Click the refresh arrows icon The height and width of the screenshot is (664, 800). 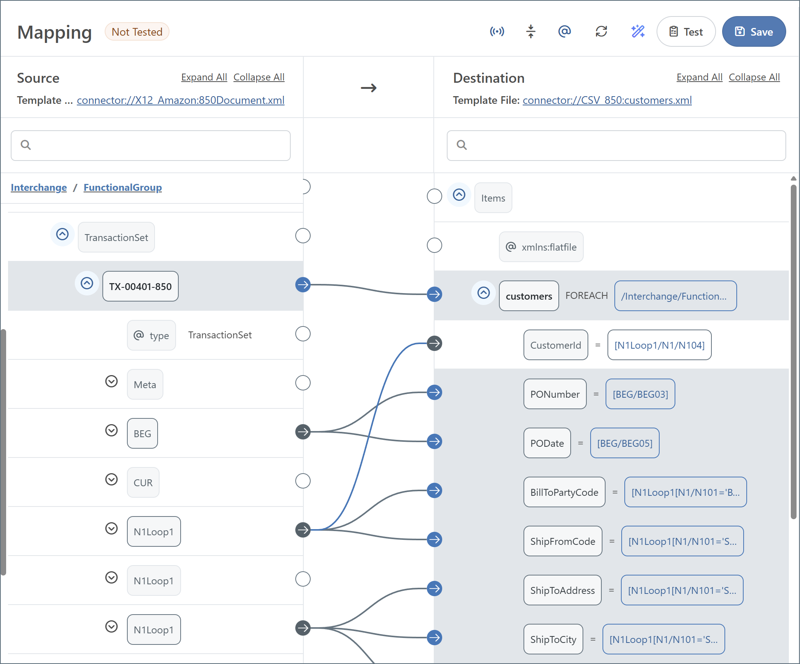coord(601,31)
